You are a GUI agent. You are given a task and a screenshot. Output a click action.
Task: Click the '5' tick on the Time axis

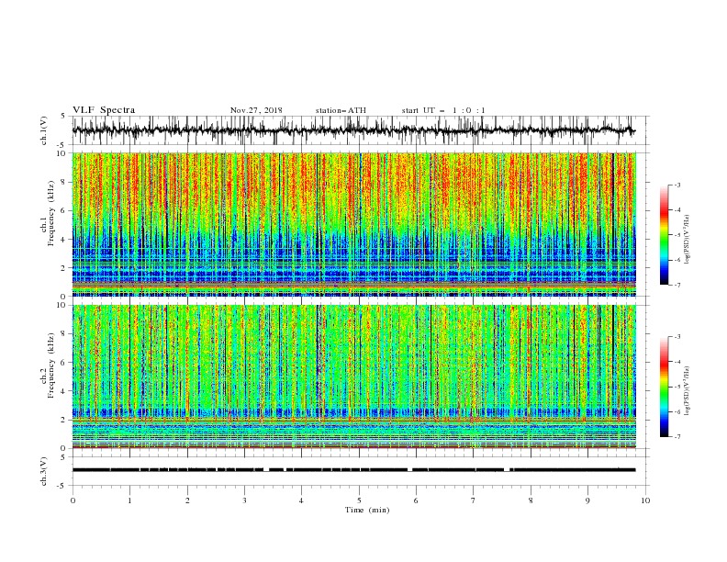pos(359,500)
